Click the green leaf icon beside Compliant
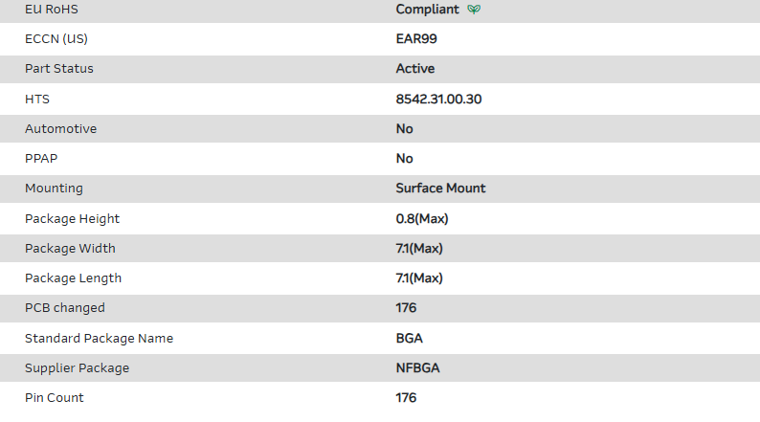This screenshot has width=760, height=422. [x=474, y=10]
